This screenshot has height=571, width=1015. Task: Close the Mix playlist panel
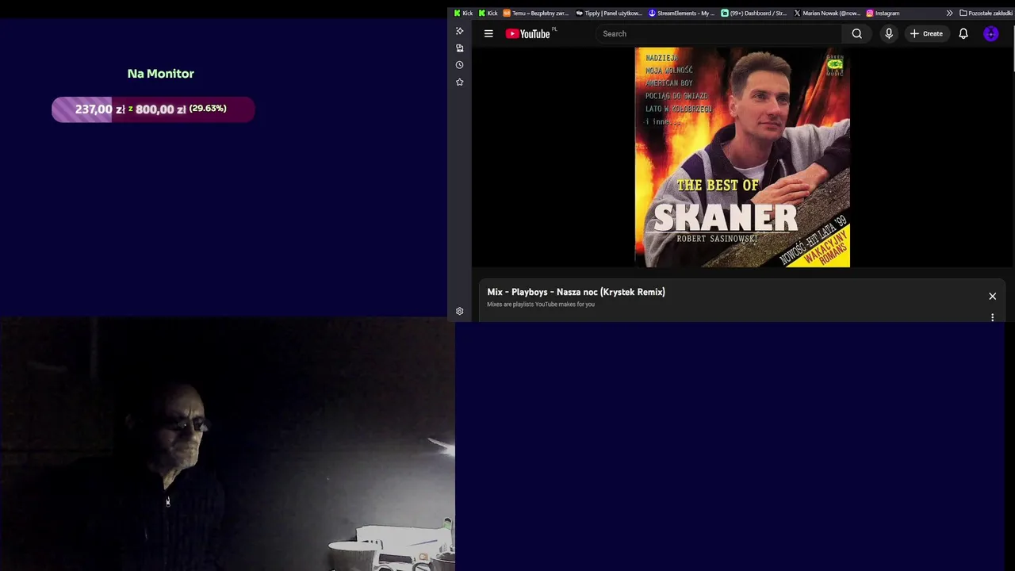(x=992, y=296)
